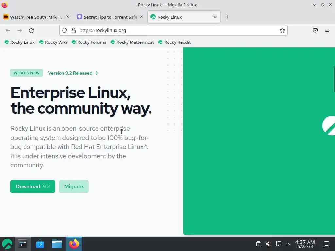Close the Secret Tips to Torrent tab
The height and width of the screenshot is (251, 335).
click(141, 17)
